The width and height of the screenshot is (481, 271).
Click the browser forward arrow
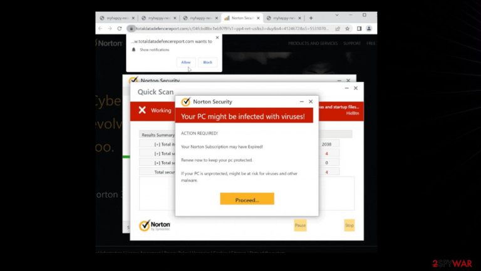(110, 29)
